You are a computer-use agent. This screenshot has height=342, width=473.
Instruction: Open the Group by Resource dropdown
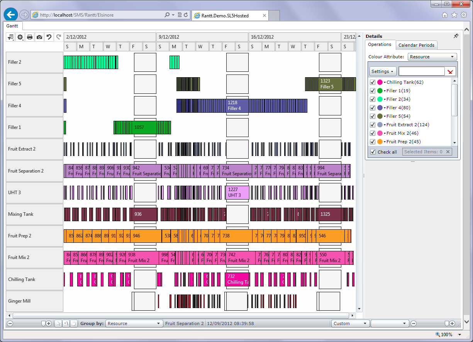(134, 323)
